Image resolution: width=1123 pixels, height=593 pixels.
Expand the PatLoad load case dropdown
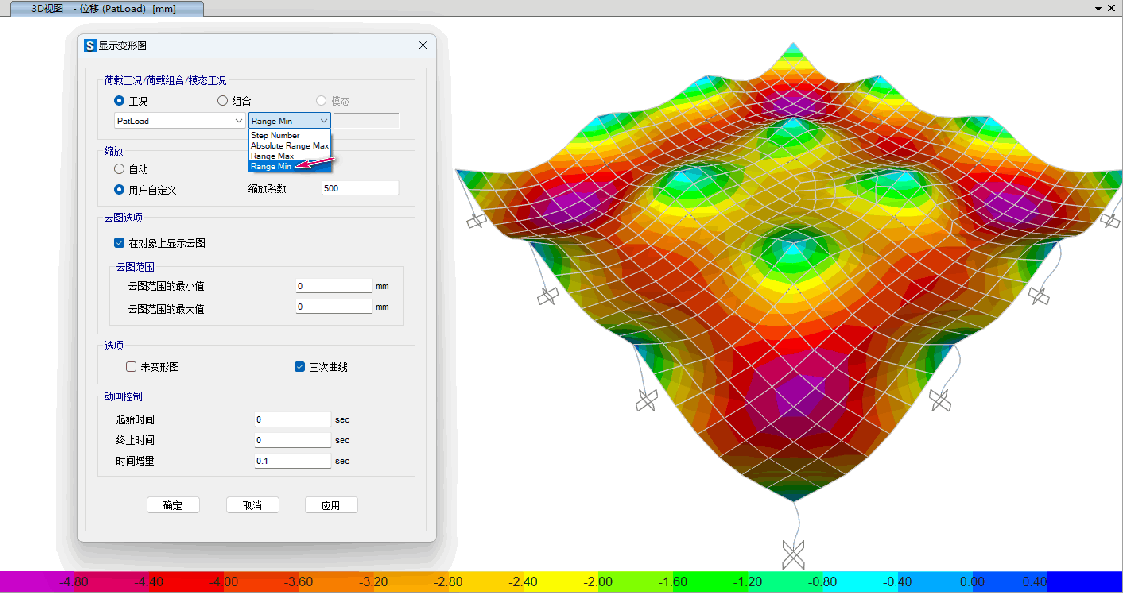239,121
